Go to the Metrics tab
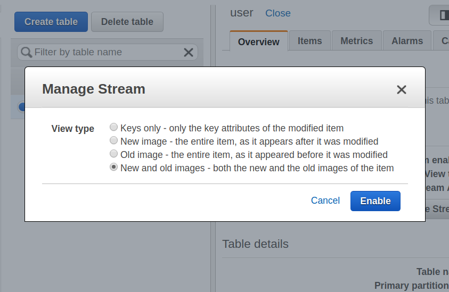 pos(356,41)
